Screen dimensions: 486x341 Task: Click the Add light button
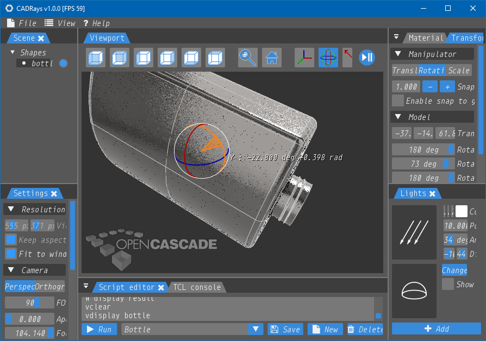click(437, 329)
